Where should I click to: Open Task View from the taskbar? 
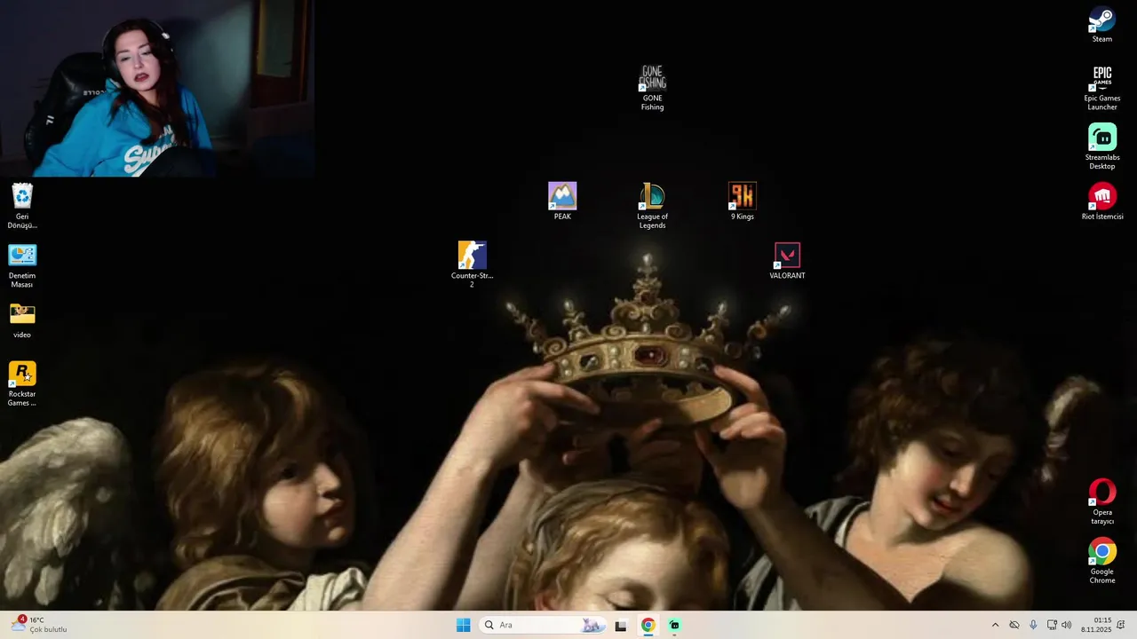621,625
